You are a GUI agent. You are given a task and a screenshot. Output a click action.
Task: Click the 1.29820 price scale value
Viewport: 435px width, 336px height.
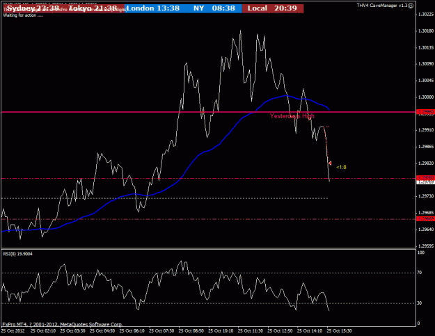pos(426,163)
